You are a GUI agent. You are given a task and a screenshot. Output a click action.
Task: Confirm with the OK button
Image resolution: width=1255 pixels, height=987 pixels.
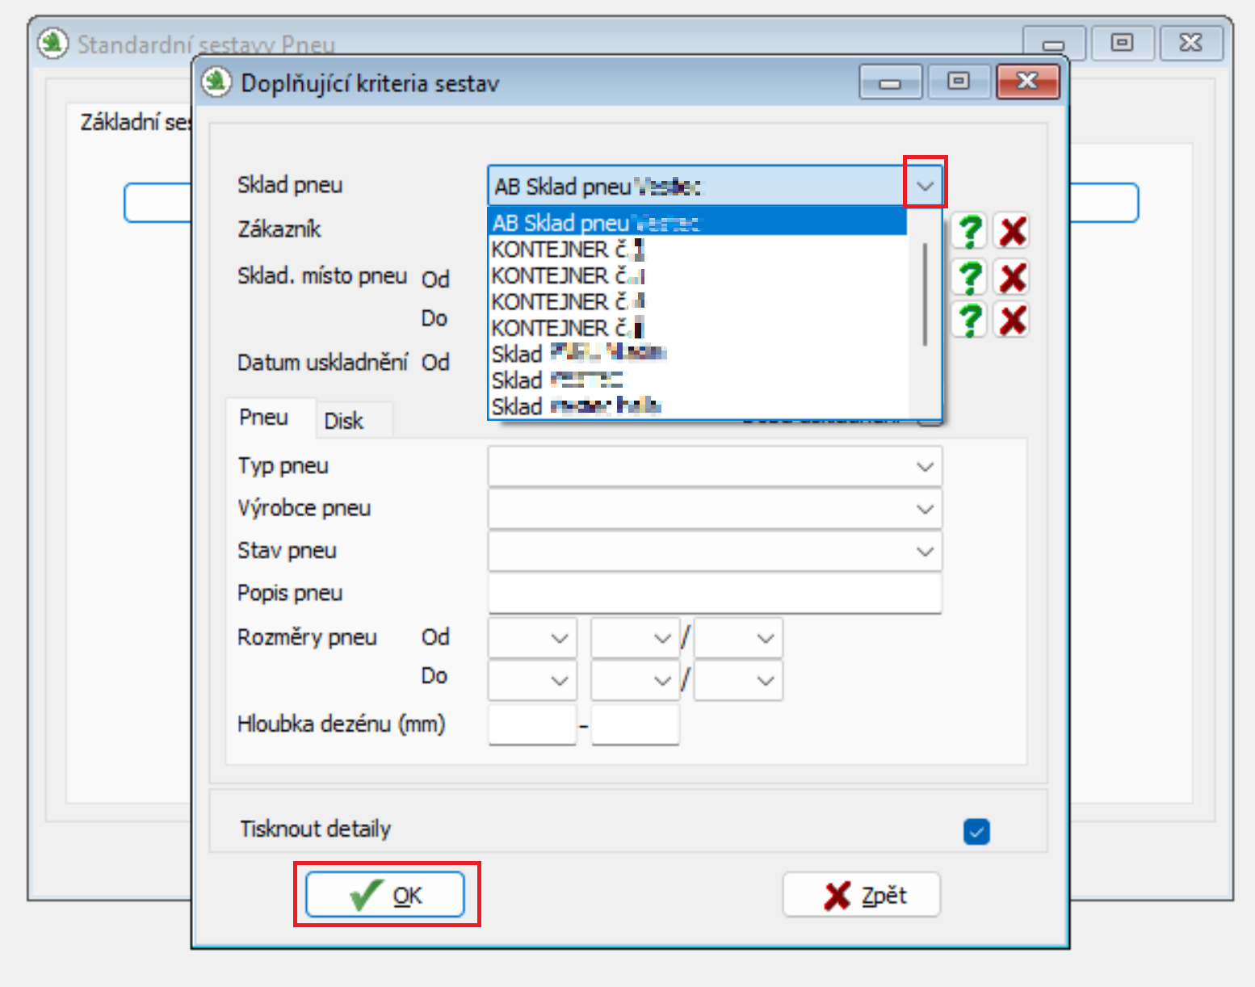pos(385,895)
